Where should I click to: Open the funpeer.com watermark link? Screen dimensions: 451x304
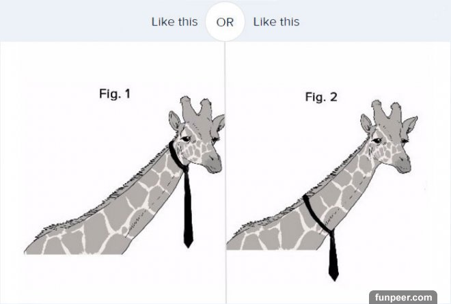403,297
